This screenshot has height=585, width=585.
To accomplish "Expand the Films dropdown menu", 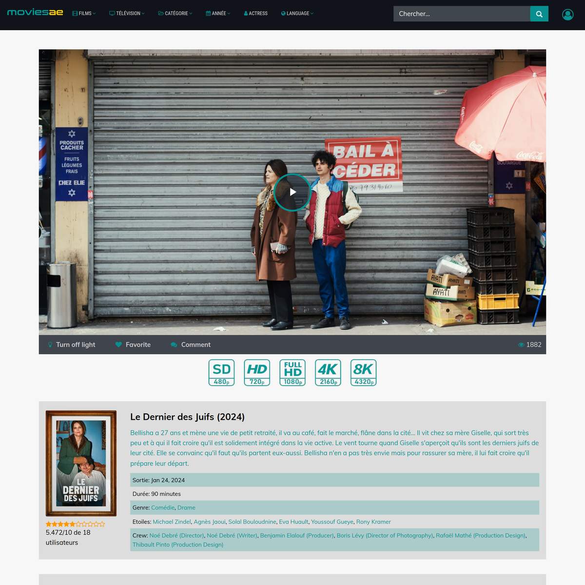I will (x=84, y=14).
